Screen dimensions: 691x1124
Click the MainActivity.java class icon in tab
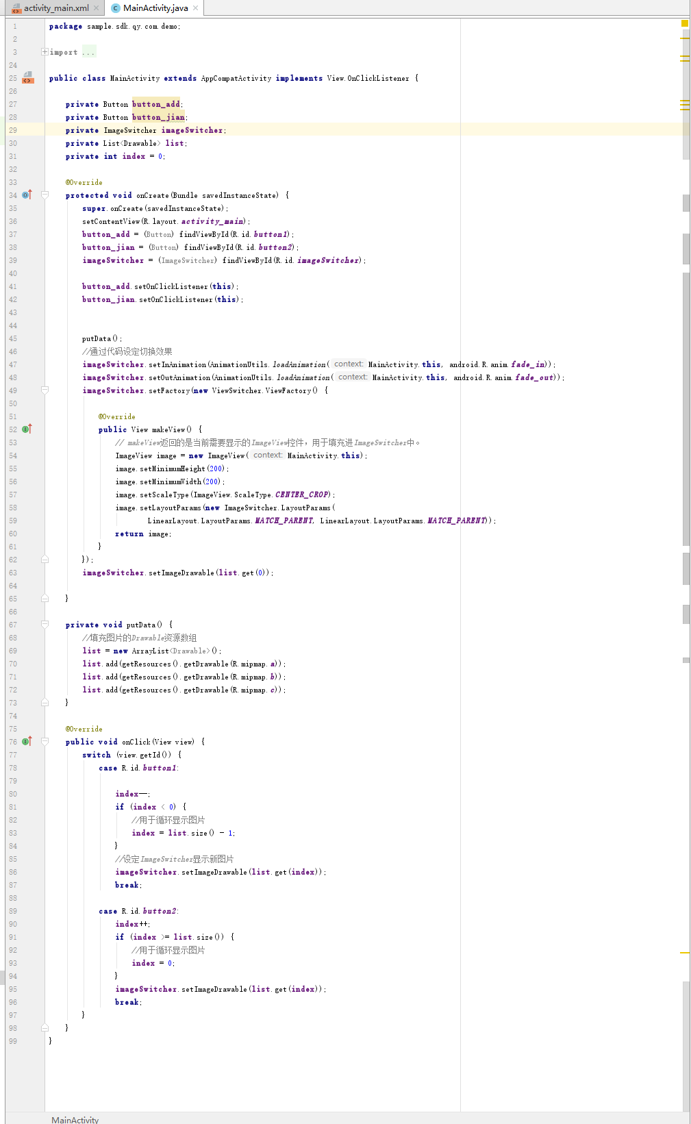point(115,8)
